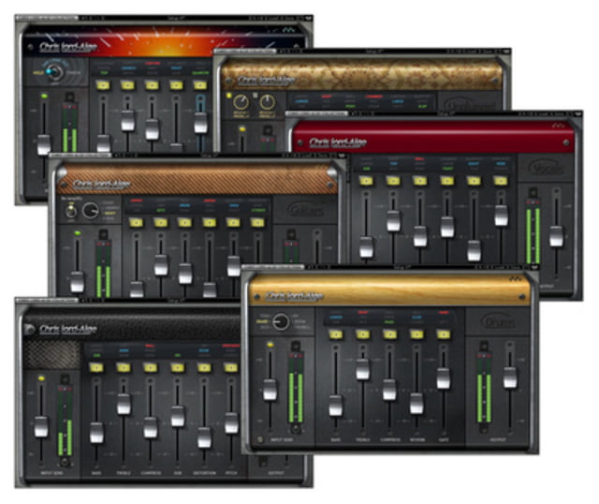Click the green input LED in copper-header Guitars plugin
599x504 pixels.
click(78, 233)
